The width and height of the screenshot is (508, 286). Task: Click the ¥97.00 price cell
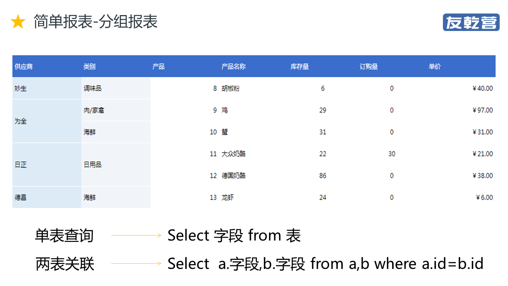pos(483,110)
